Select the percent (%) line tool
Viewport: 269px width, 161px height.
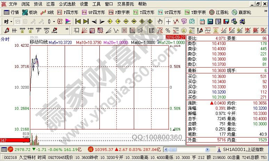(168, 30)
